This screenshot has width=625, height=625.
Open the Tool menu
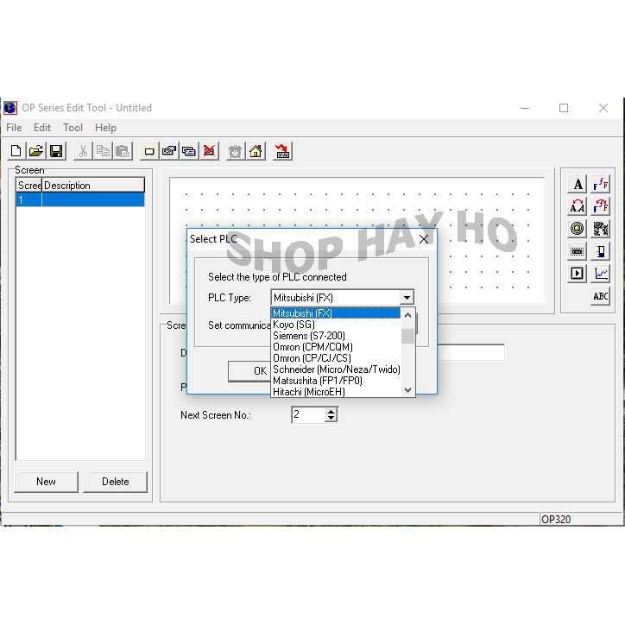point(73,128)
